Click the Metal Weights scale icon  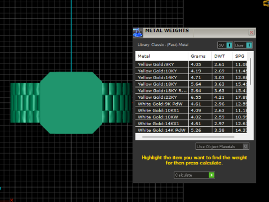(x=138, y=33)
